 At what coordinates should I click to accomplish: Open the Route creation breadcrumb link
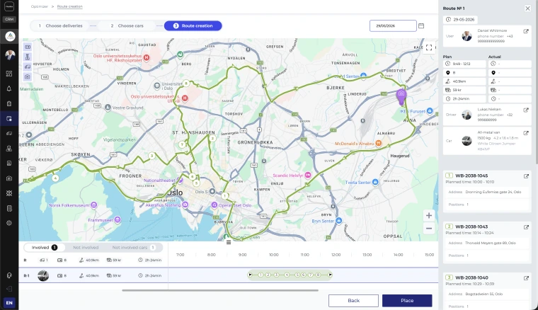tap(69, 6)
